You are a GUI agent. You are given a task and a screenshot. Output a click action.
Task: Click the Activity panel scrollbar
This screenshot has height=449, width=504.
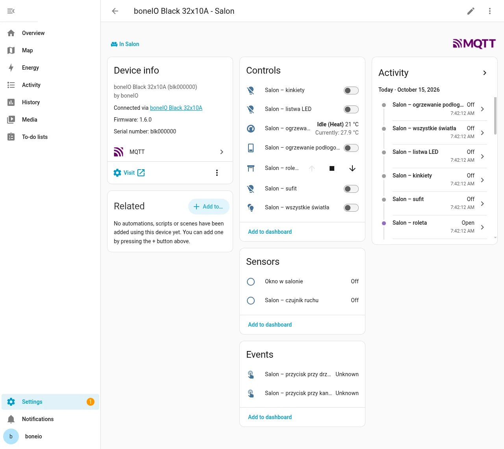(x=495, y=116)
